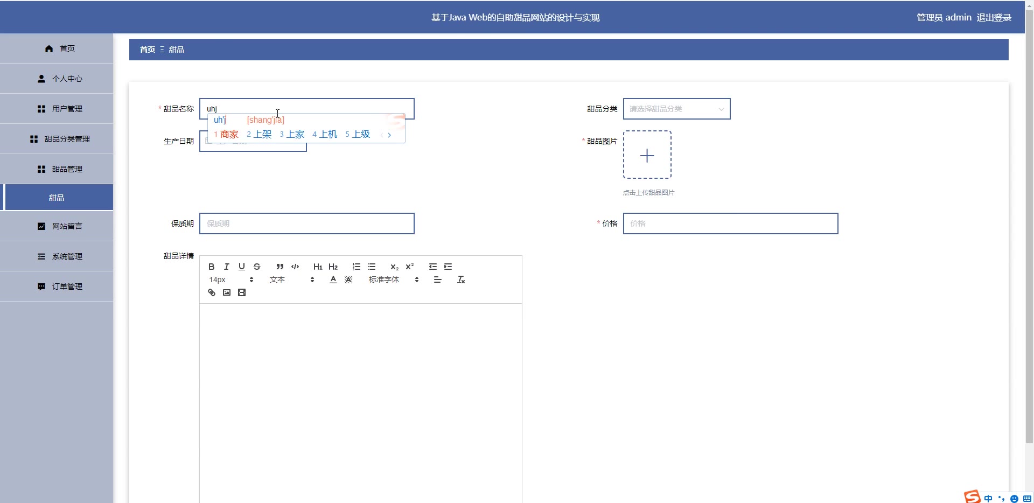The height and width of the screenshot is (503, 1034).
Task: Open 订单管理 in the sidebar
Action: tap(57, 287)
